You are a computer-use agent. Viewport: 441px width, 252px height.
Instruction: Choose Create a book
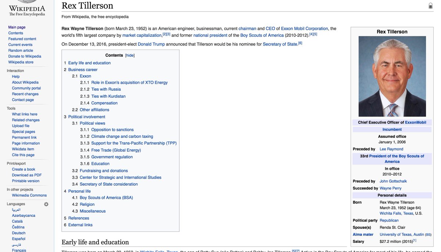click(x=24, y=169)
